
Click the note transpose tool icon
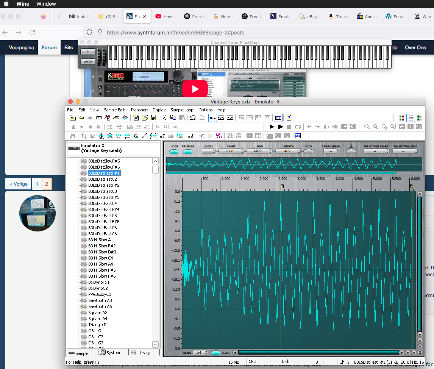162,136
